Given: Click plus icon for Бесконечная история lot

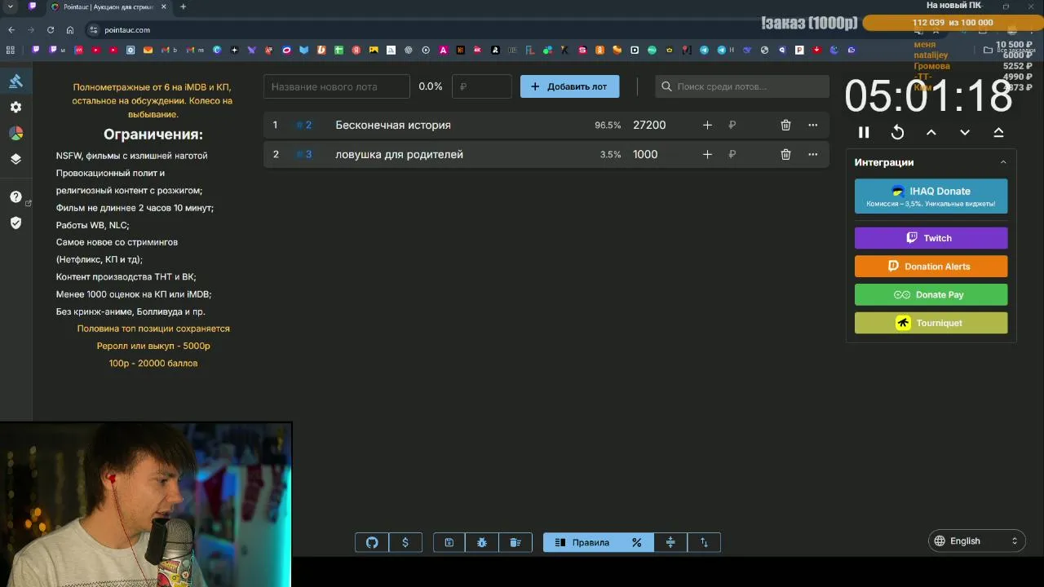Looking at the screenshot, I should click(707, 125).
